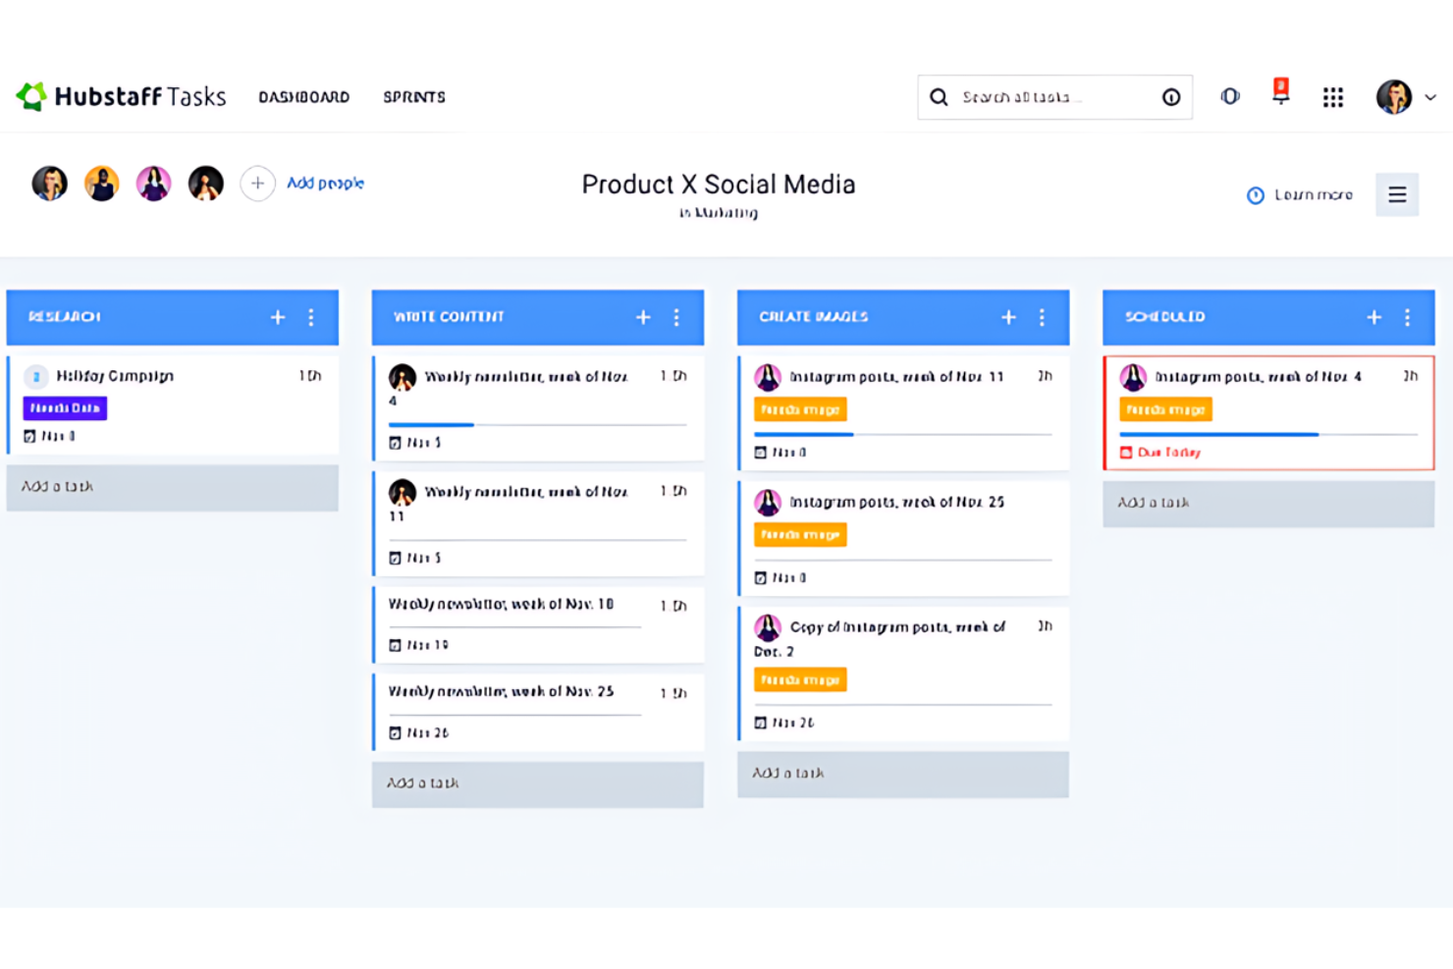The height and width of the screenshot is (969, 1453).
Task: Click the Add people plus circle icon
Action: click(x=257, y=184)
